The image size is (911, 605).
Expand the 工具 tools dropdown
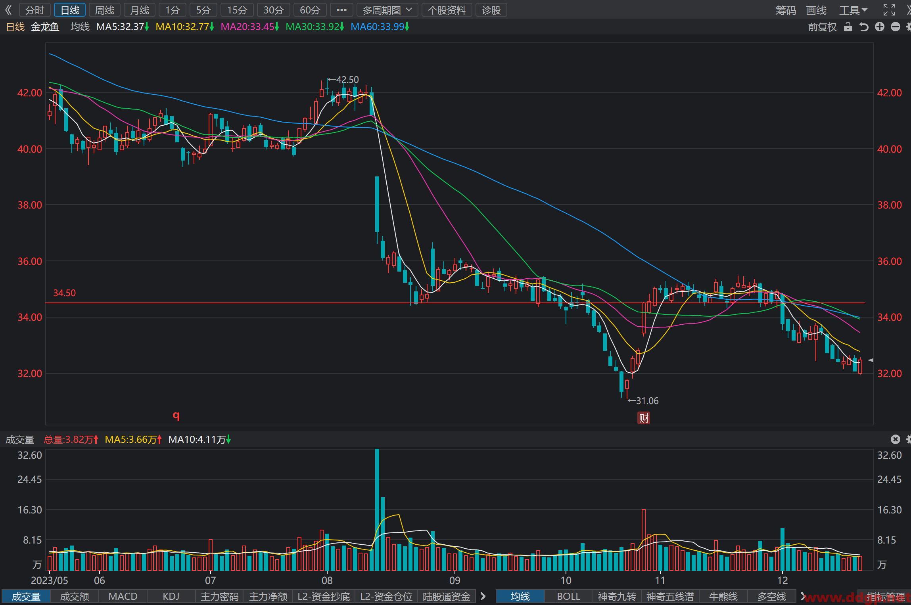coord(853,10)
